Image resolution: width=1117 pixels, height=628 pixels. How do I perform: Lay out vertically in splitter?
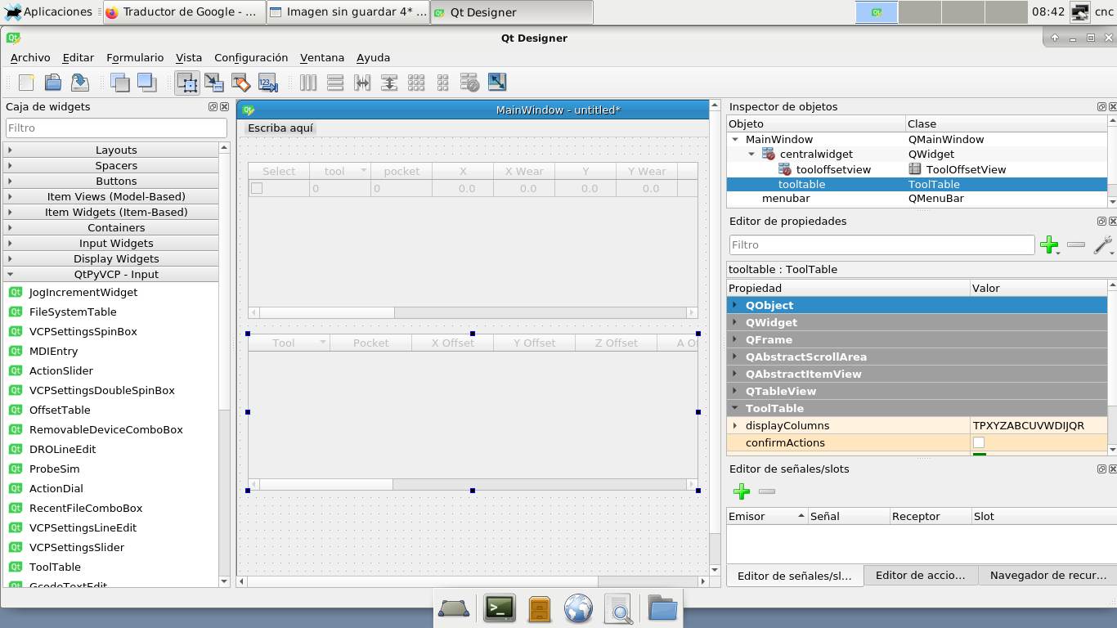click(x=389, y=82)
